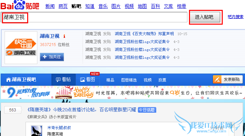
Task: Click the orange pencil icon on 发表新贴
Action: tap(217, 79)
